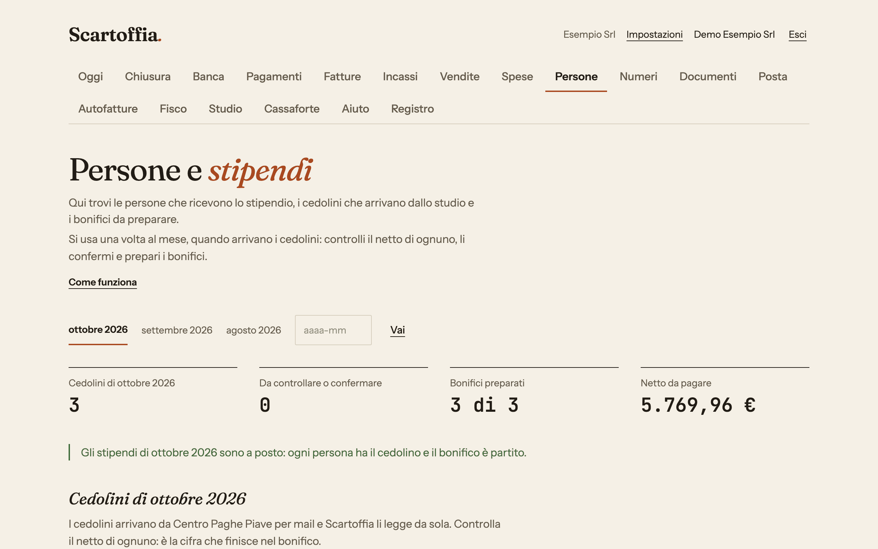Switch to the Banca tab
Screen dimensions: 878x549
tap(208, 77)
